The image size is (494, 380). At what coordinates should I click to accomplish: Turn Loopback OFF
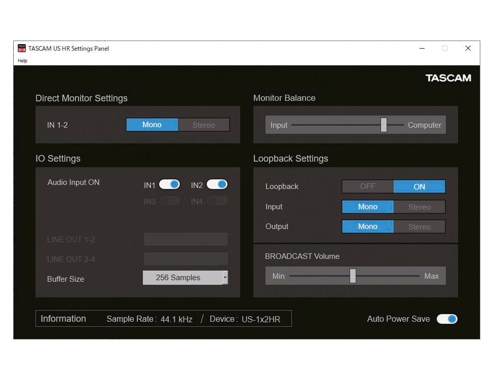[x=368, y=186]
